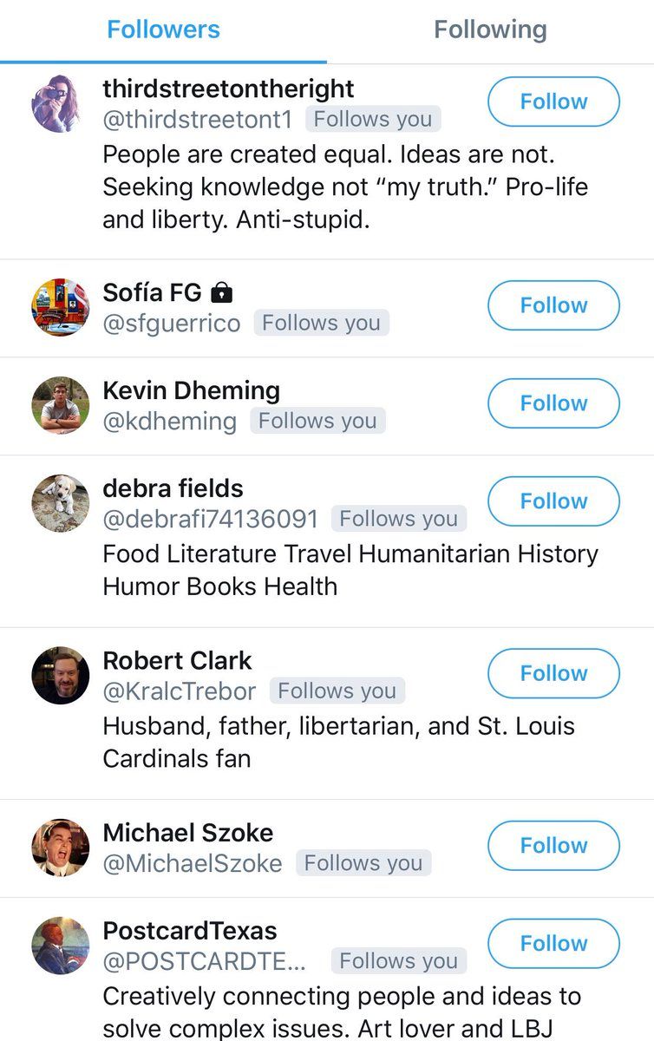
Task: Follow Michael Szoke
Action: pos(553,846)
